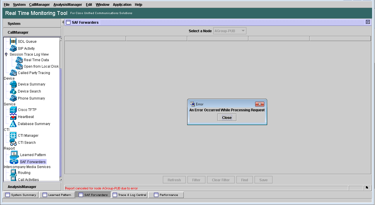Click the Cisco TFTP icon
This screenshot has height=205, width=375.
13,110
